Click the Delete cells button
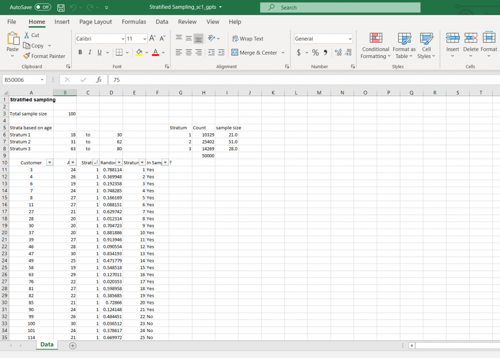The width and height of the screenshot is (500, 358). click(x=471, y=44)
